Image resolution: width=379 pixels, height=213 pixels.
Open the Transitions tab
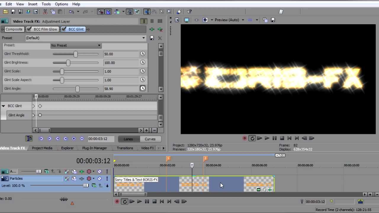(x=125, y=148)
